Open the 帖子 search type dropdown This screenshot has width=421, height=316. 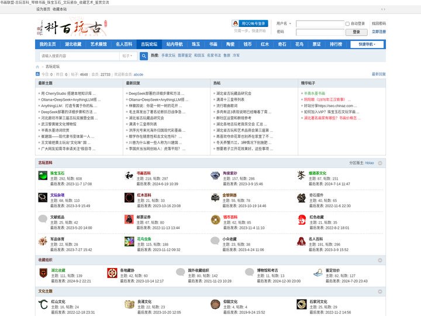pos(127,56)
